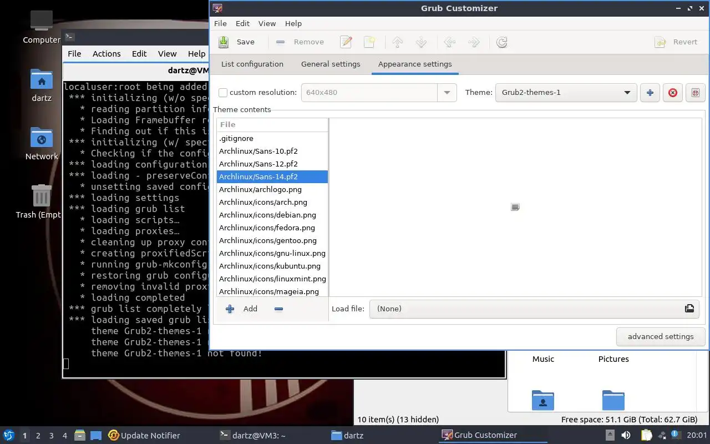This screenshot has height=444, width=710.
Task: Select Archlinux/Sans-10.pf2 file row
Action: [x=272, y=151]
